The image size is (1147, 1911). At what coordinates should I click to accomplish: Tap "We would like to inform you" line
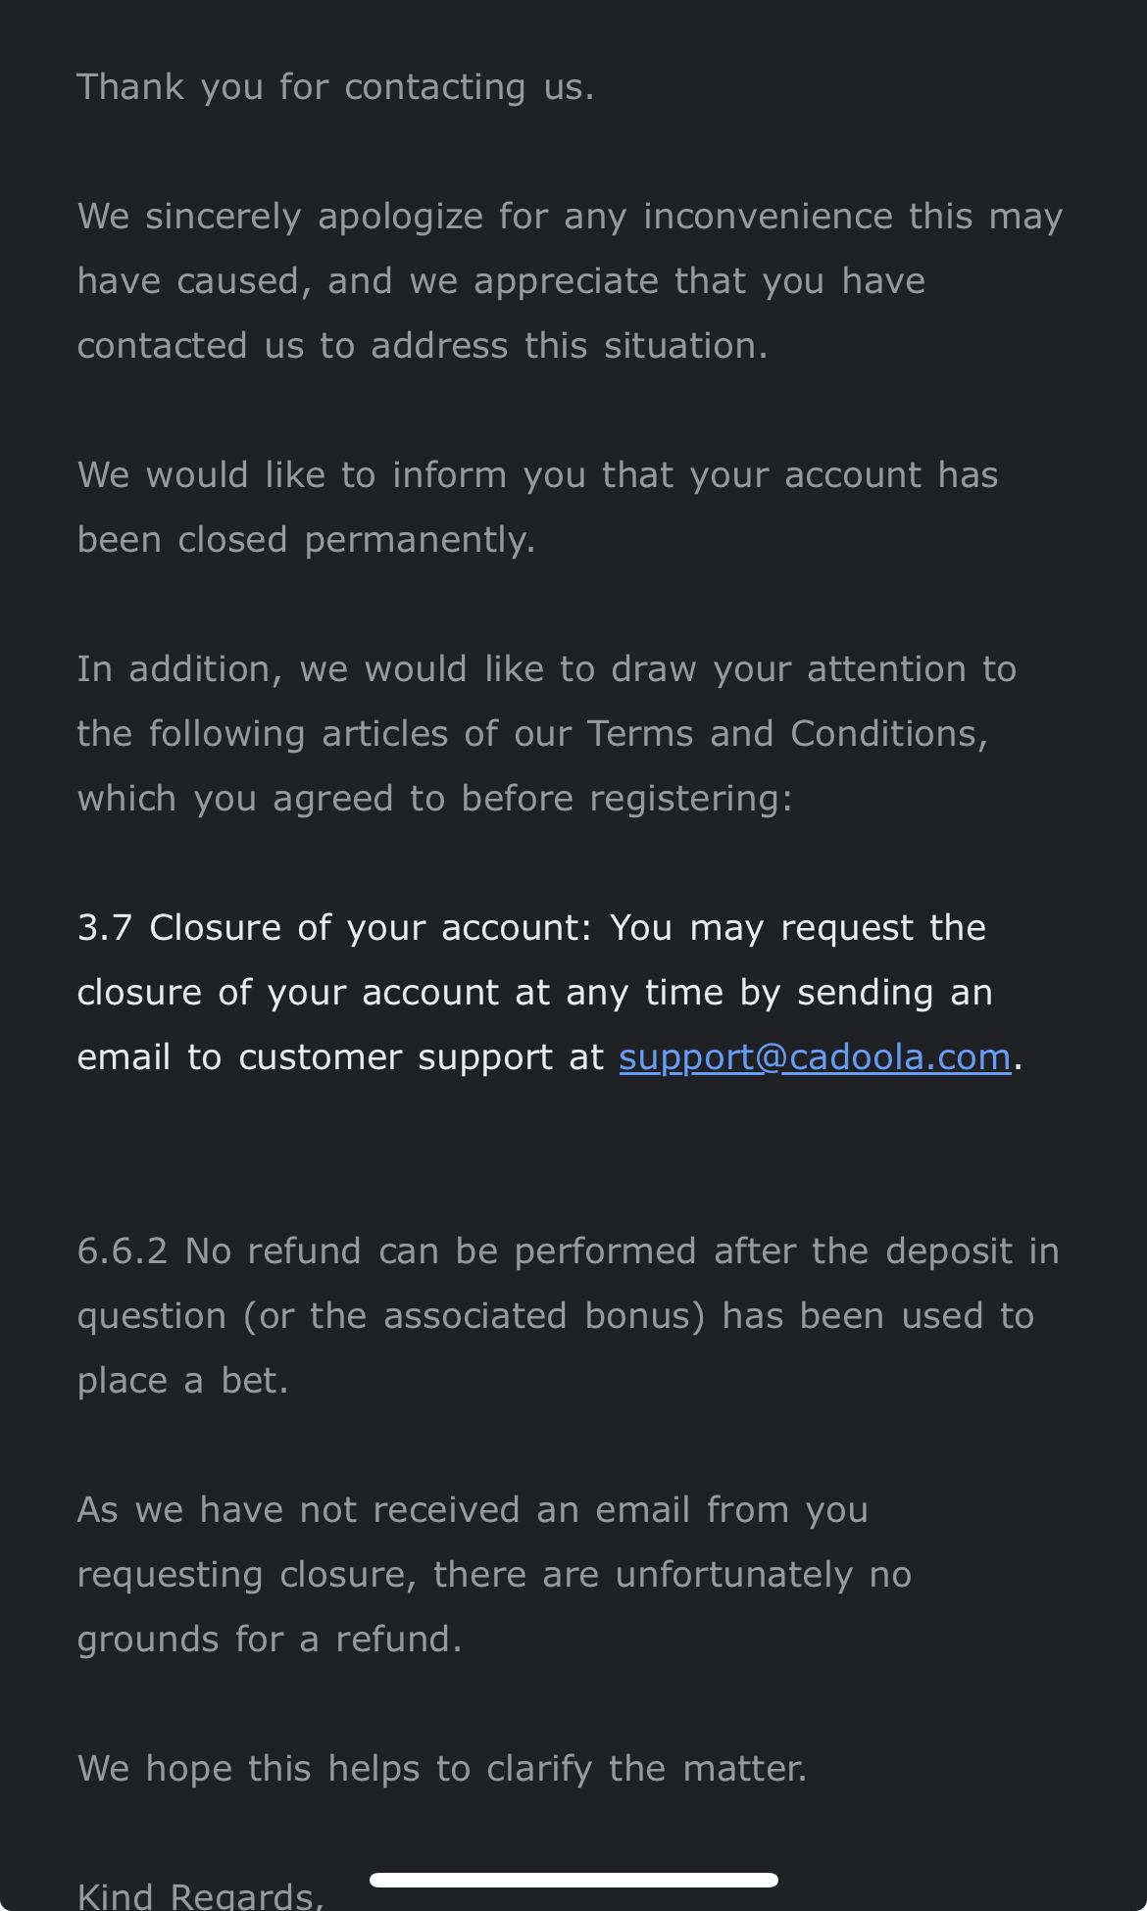(537, 475)
